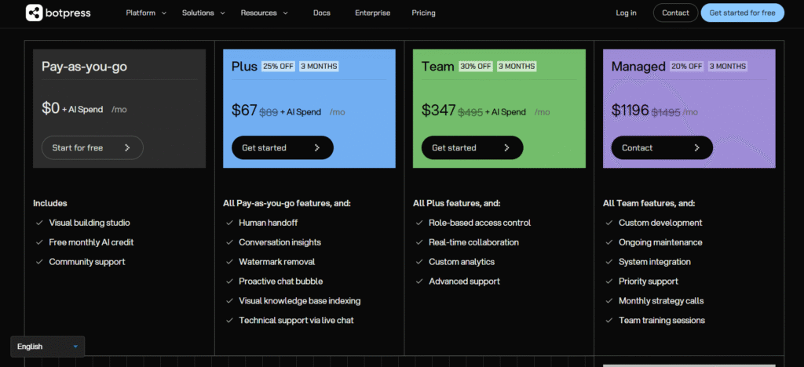804x367 pixels.
Task: Click checkmark beside Role-based access control
Action: click(x=419, y=223)
